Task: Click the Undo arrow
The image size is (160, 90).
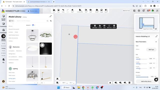Action: [63, 10]
